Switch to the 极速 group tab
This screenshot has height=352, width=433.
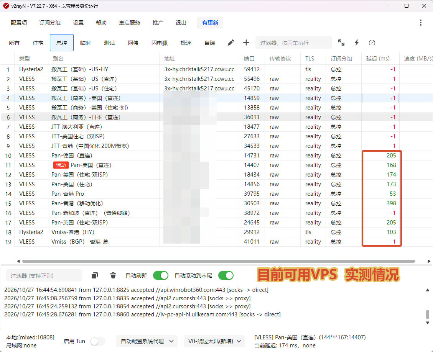pos(186,43)
